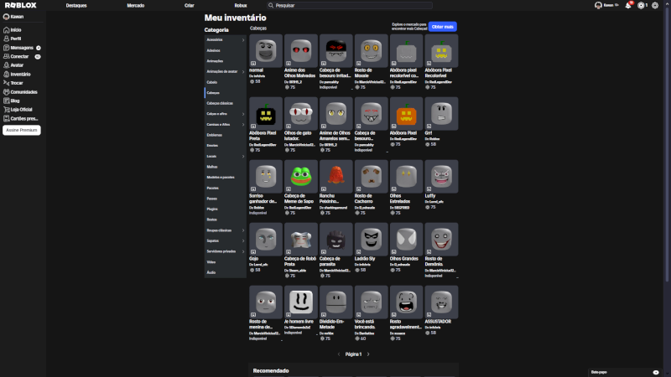Viewport: 671px width, 377px height.
Task: Click the search magnifier icon
Action: tap(271, 6)
